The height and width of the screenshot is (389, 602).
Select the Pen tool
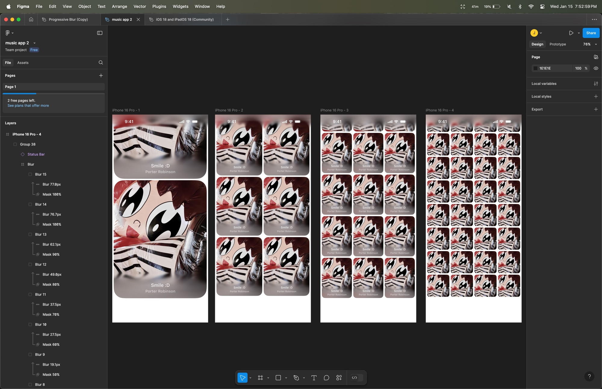[296, 378]
